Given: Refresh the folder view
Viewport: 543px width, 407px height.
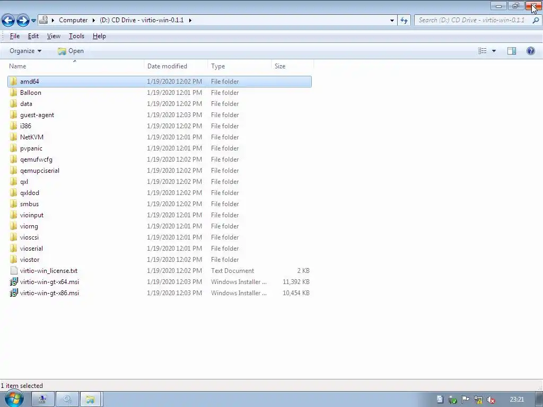Looking at the screenshot, I should point(404,21).
